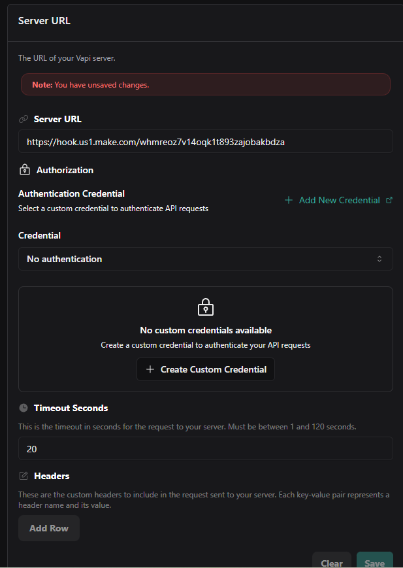Click the unsaved changes note banner
Viewport: 403px width, 568px height.
tap(205, 85)
